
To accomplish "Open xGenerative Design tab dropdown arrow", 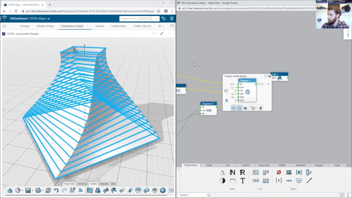I will (x=87, y=26).
